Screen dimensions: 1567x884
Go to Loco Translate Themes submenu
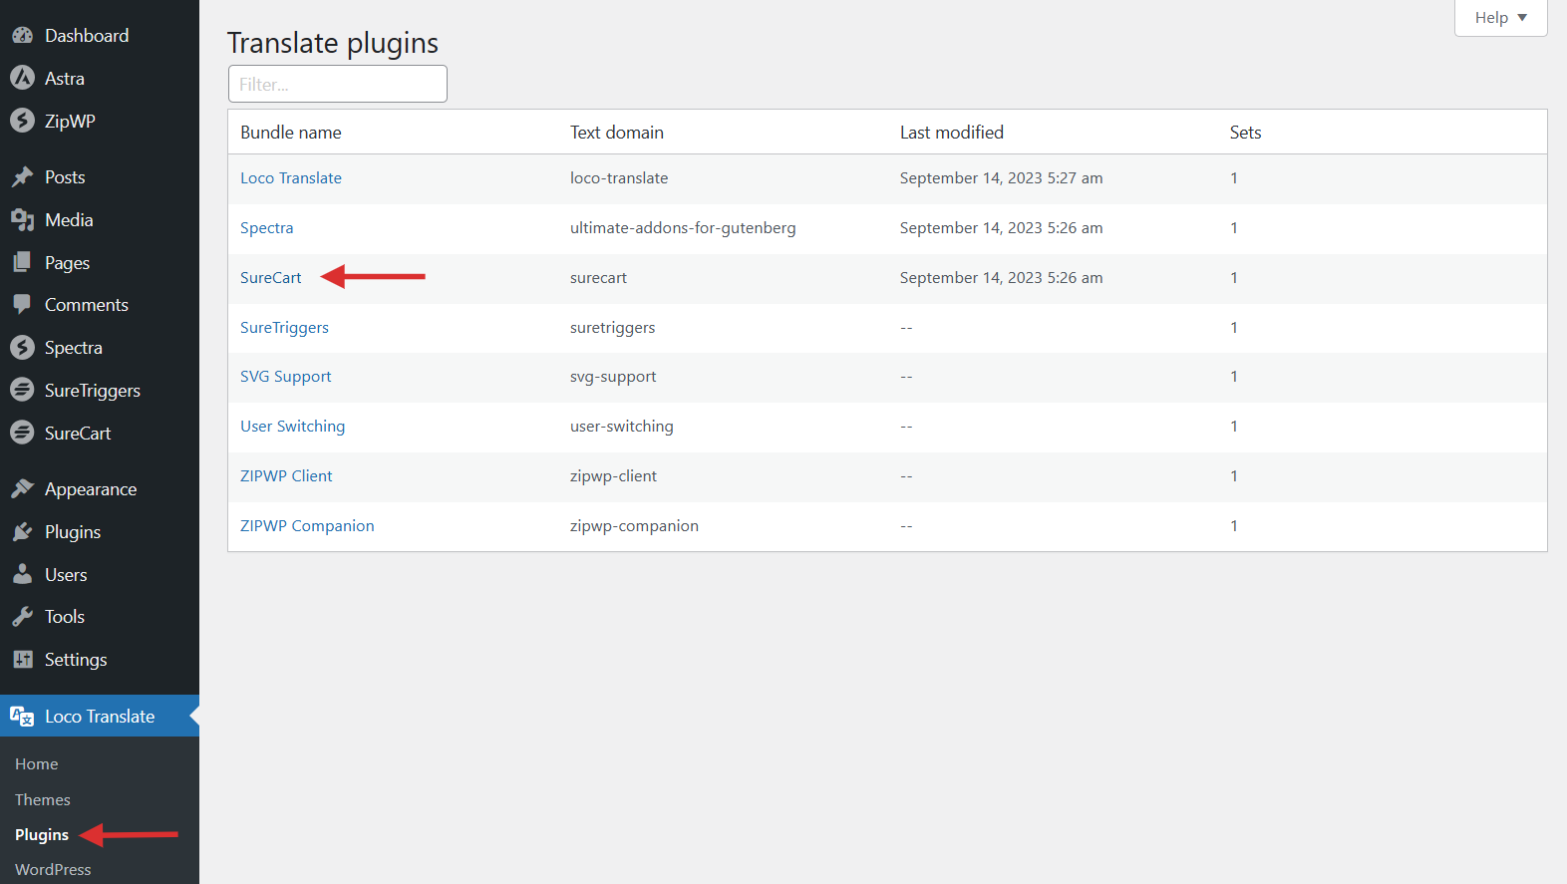43,800
